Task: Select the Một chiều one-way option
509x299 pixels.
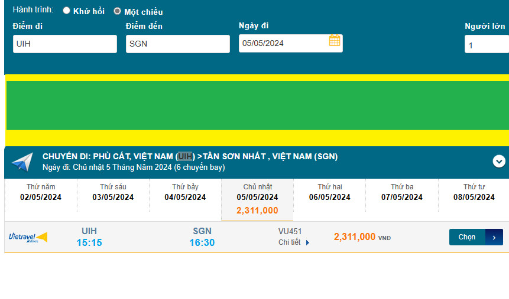Action: tap(117, 11)
